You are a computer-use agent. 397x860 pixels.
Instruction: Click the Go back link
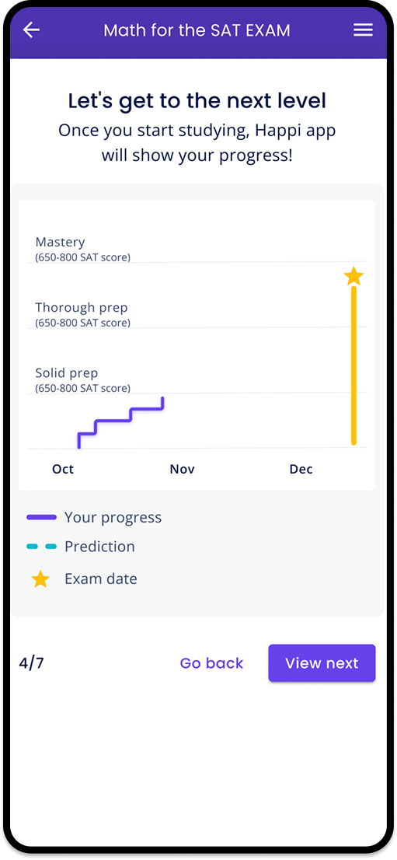pyautogui.click(x=211, y=663)
